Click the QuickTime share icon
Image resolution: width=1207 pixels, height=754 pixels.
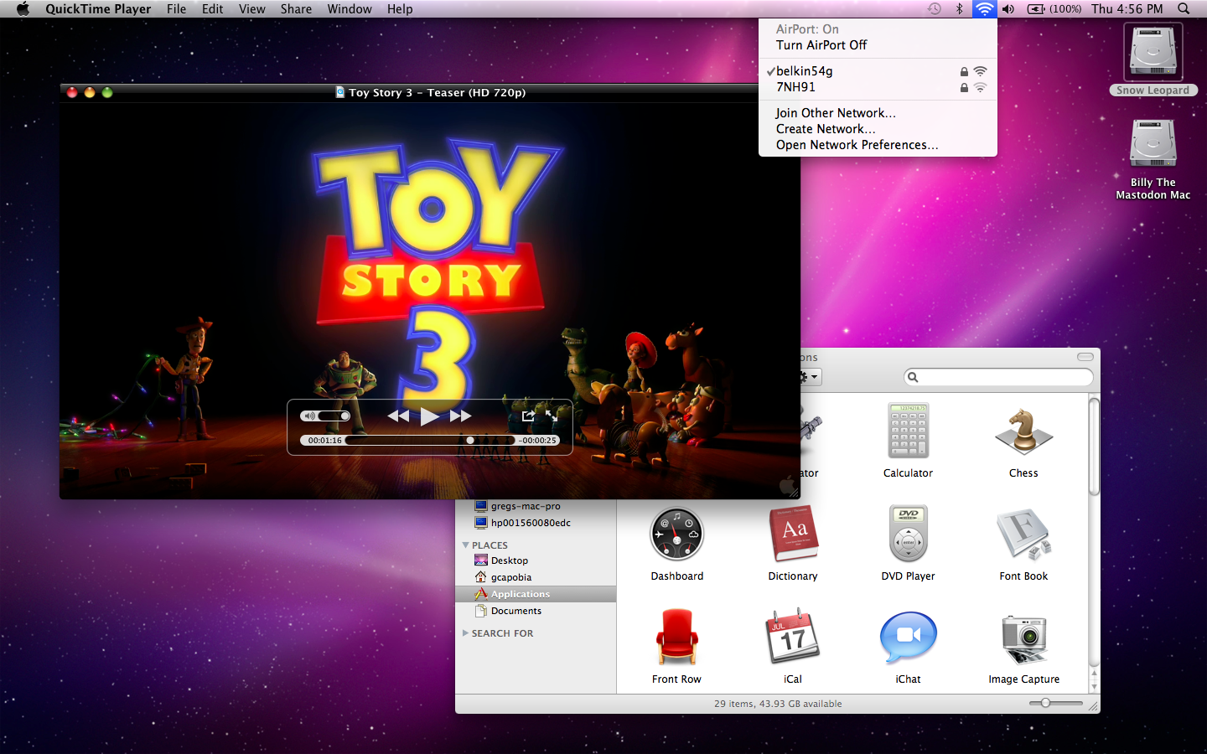click(528, 416)
